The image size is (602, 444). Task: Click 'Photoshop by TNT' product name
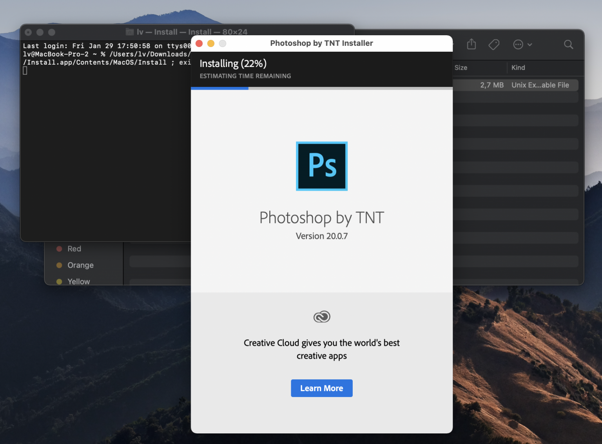(x=322, y=218)
